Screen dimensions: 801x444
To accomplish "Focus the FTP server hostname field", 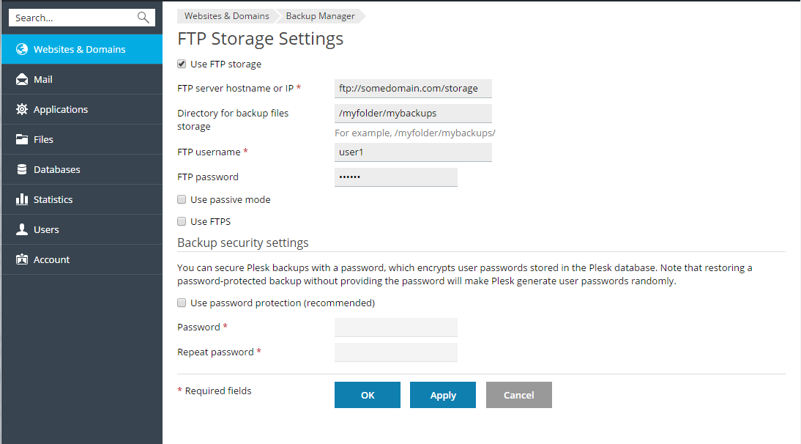I will (413, 89).
